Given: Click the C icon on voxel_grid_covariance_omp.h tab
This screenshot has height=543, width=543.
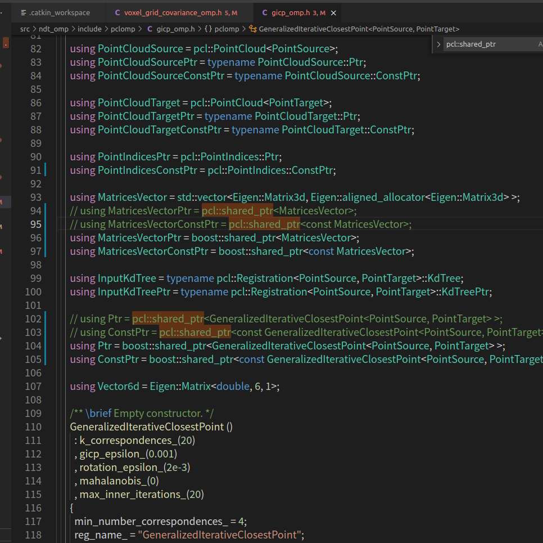Looking at the screenshot, I should [x=117, y=13].
